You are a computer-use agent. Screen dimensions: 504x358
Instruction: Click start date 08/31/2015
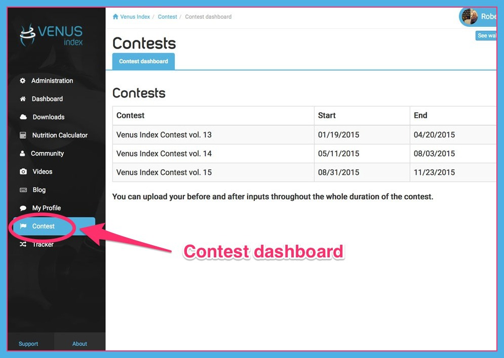[x=338, y=172]
